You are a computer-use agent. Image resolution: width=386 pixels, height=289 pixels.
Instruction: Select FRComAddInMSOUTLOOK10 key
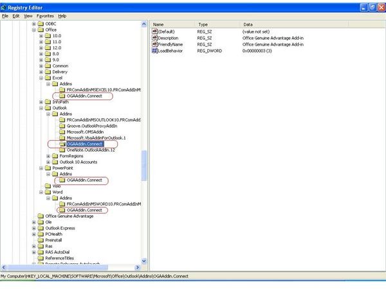(x=104, y=120)
